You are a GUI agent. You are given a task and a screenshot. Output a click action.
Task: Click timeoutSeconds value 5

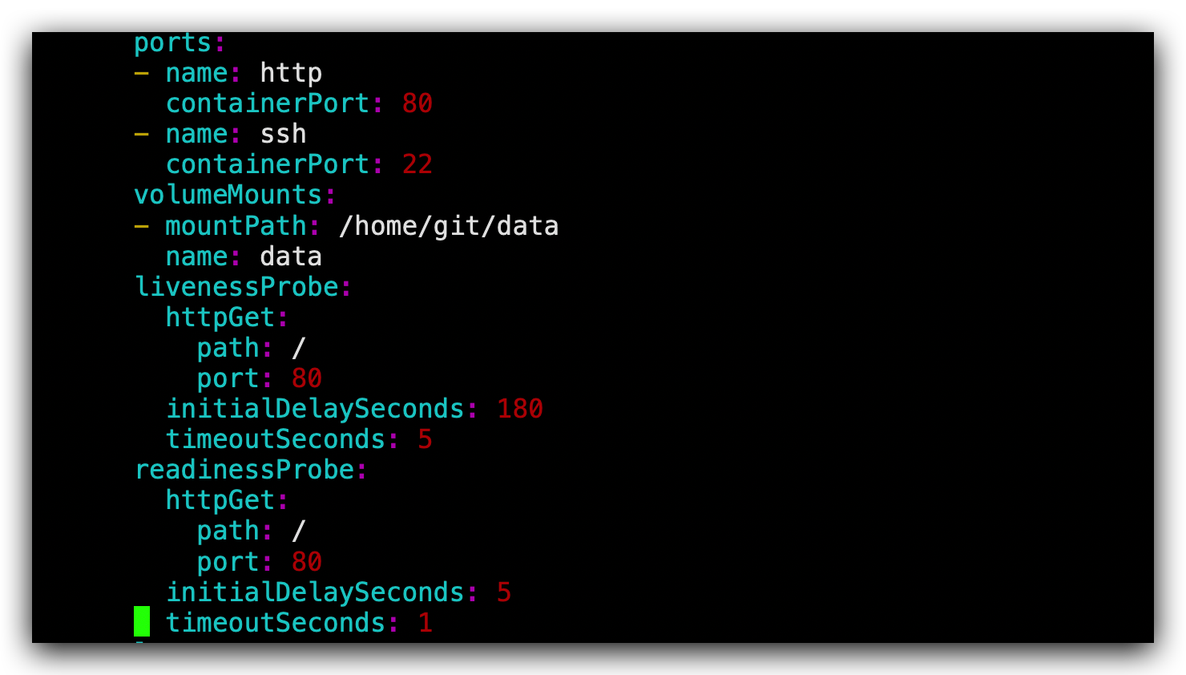tap(425, 439)
